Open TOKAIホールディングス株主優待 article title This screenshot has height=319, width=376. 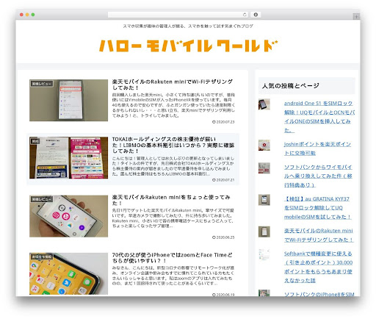click(x=173, y=145)
